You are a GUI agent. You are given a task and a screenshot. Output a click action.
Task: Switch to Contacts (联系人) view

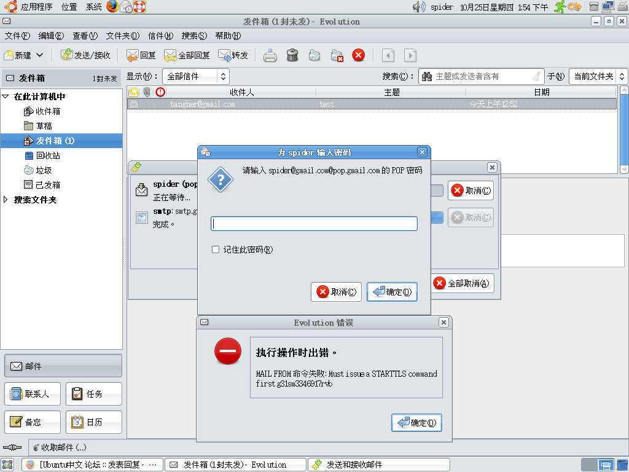[x=33, y=394]
